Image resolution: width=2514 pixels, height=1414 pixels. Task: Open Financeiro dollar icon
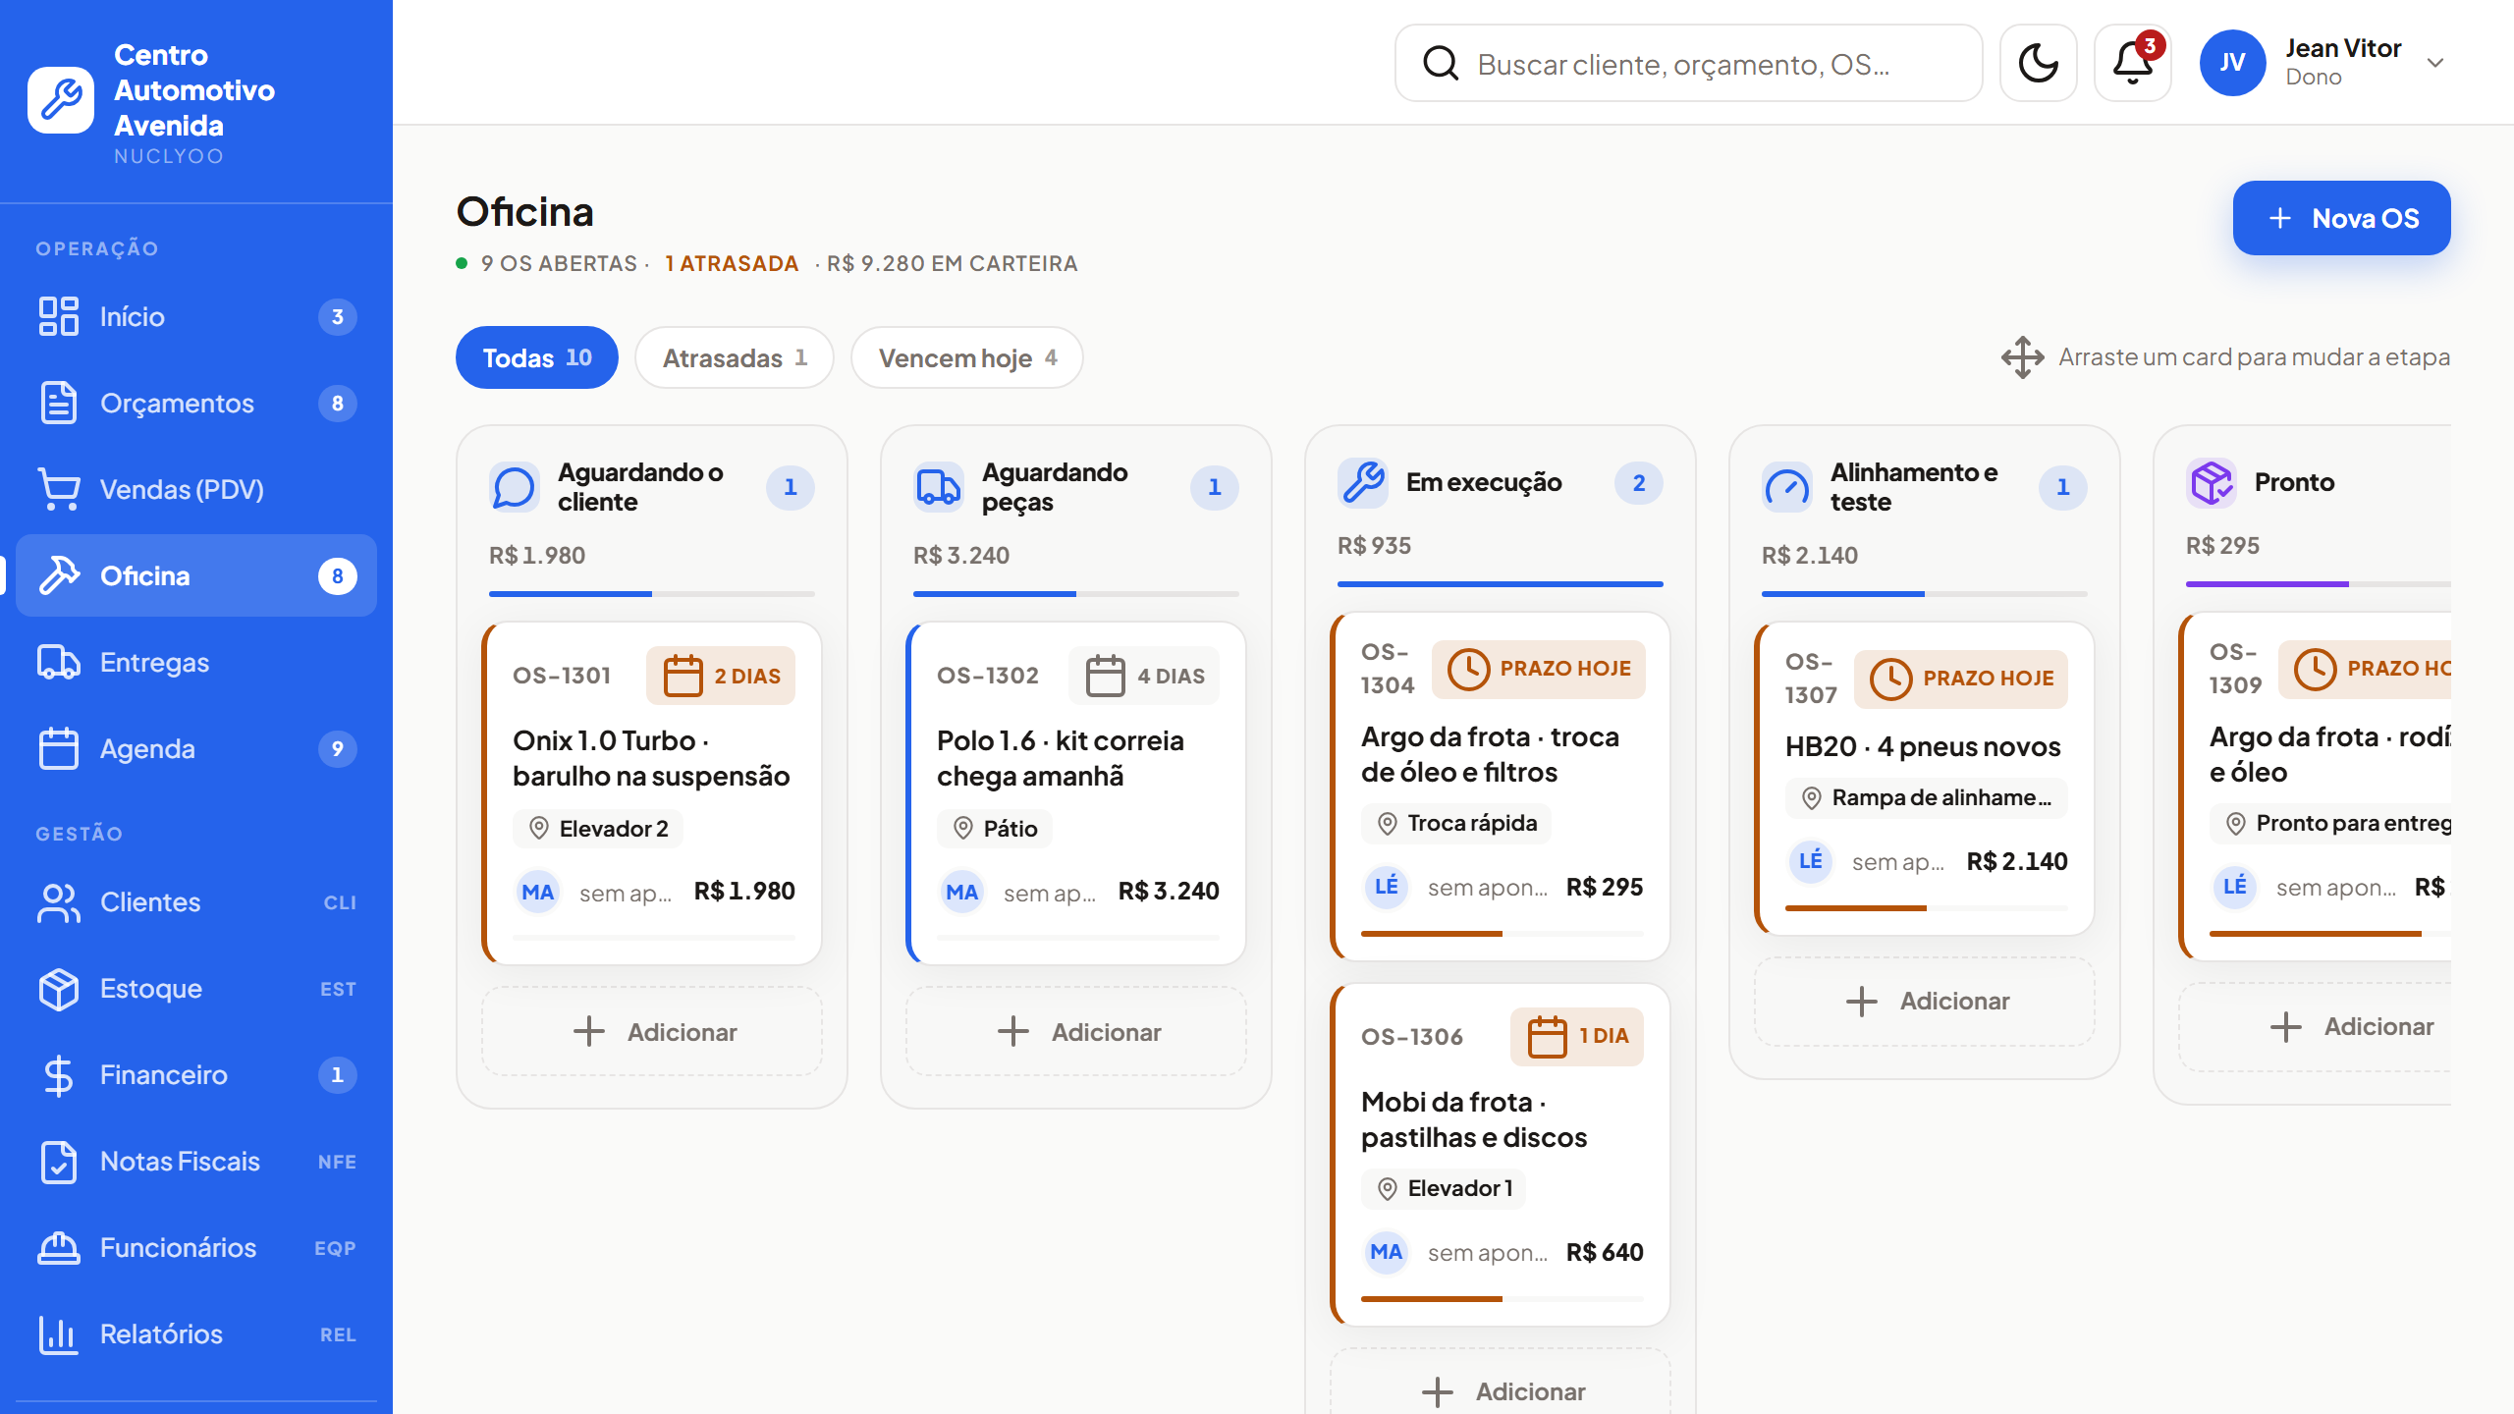(58, 1074)
